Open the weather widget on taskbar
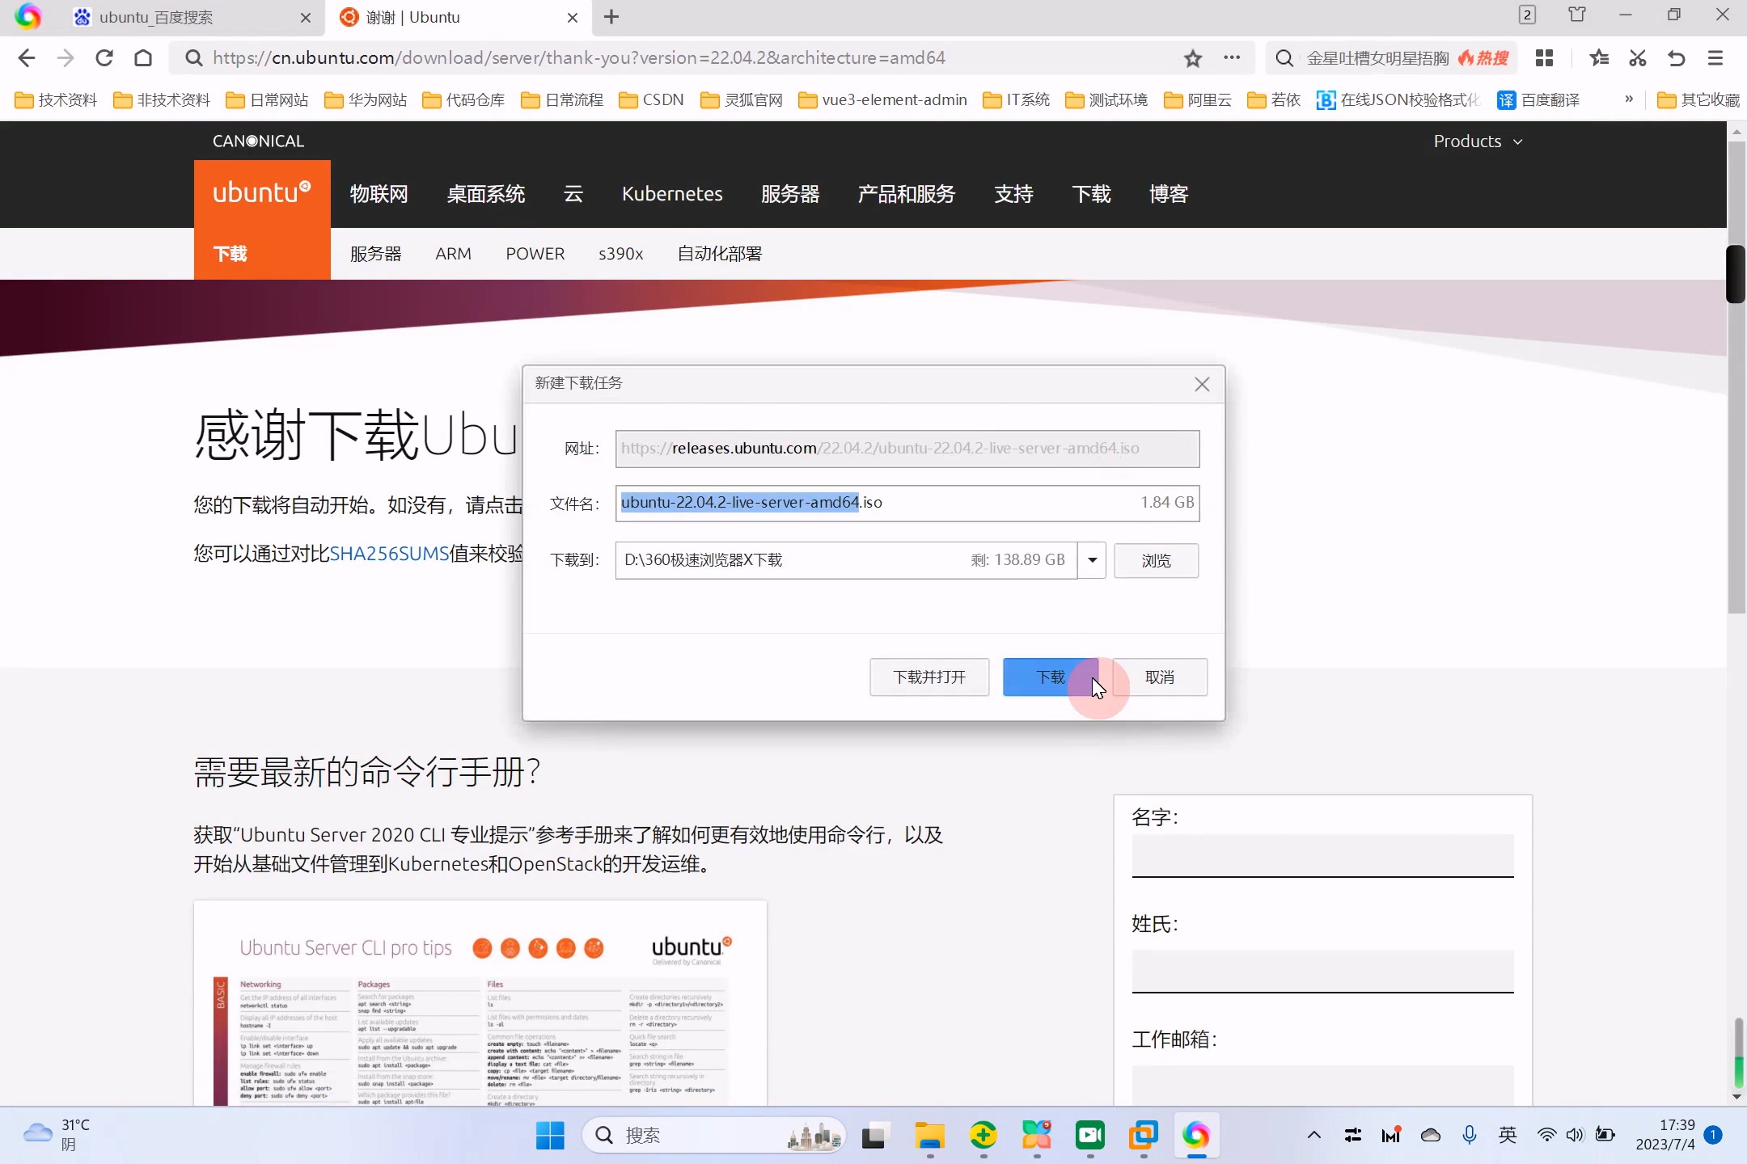The image size is (1747, 1164). pos(57,1135)
